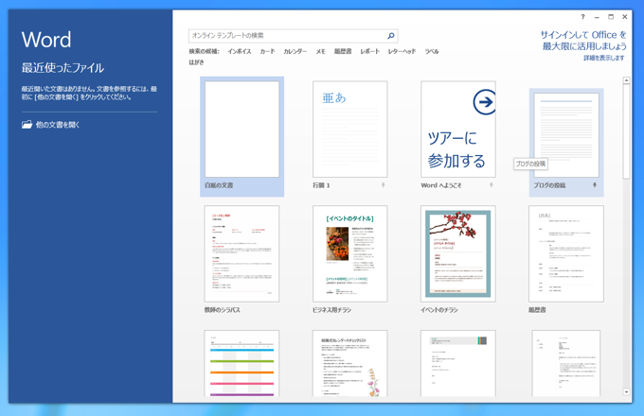The height and width of the screenshot is (416, 644).
Task: Maximize the Word window
Action: point(611,17)
